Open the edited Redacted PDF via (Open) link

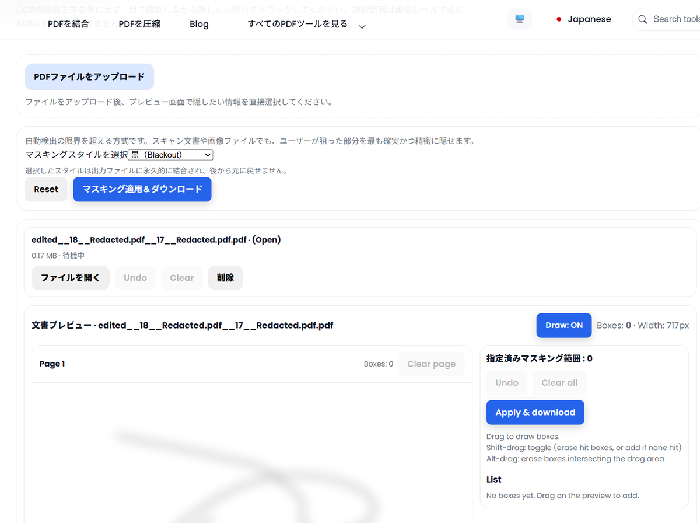coord(267,239)
